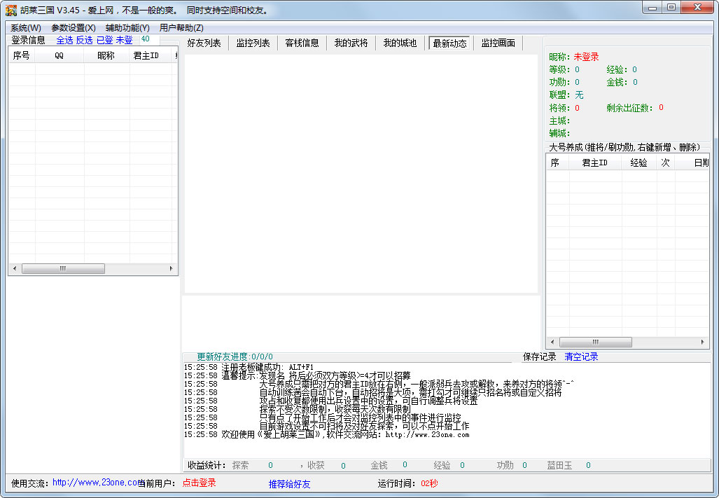Switch to the 监控列表 tab
The width and height of the screenshot is (719, 498).
click(253, 43)
